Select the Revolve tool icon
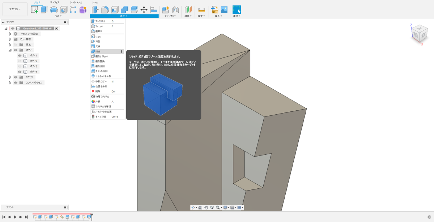The image size is (434, 222). coord(54,10)
